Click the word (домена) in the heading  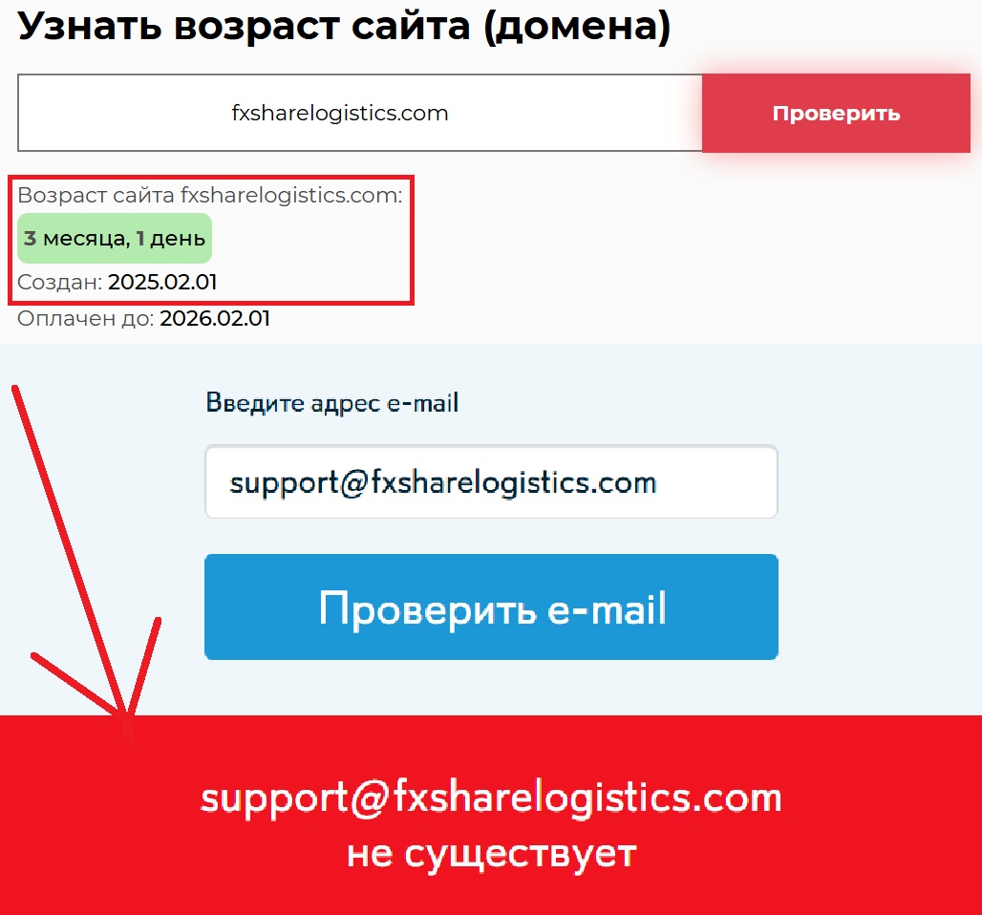click(x=577, y=27)
